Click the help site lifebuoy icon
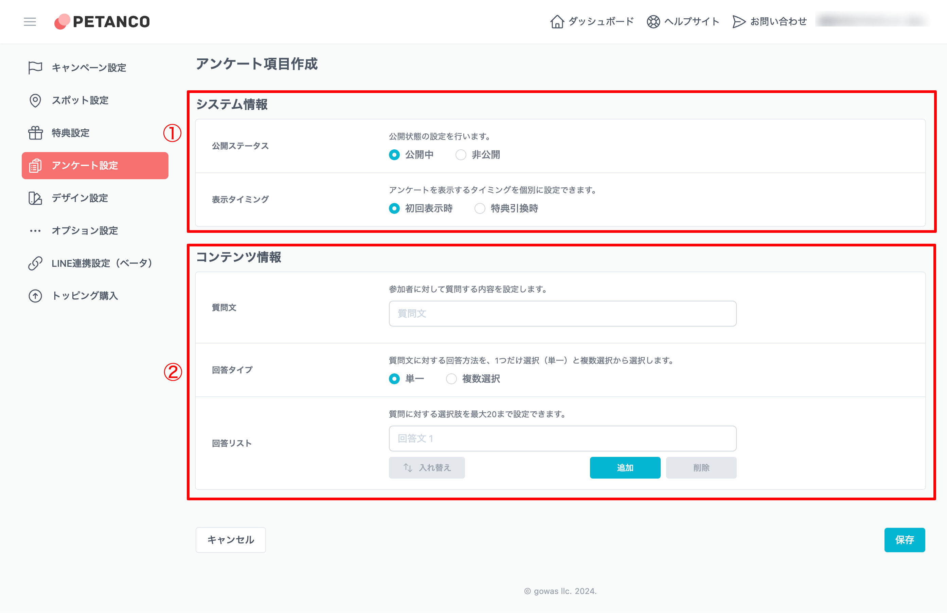The image size is (947, 613). pyautogui.click(x=653, y=21)
